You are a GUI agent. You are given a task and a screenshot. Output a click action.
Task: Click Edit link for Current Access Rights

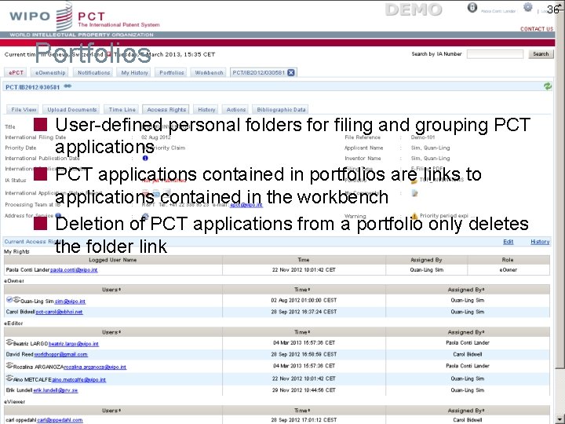click(x=508, y=242)
